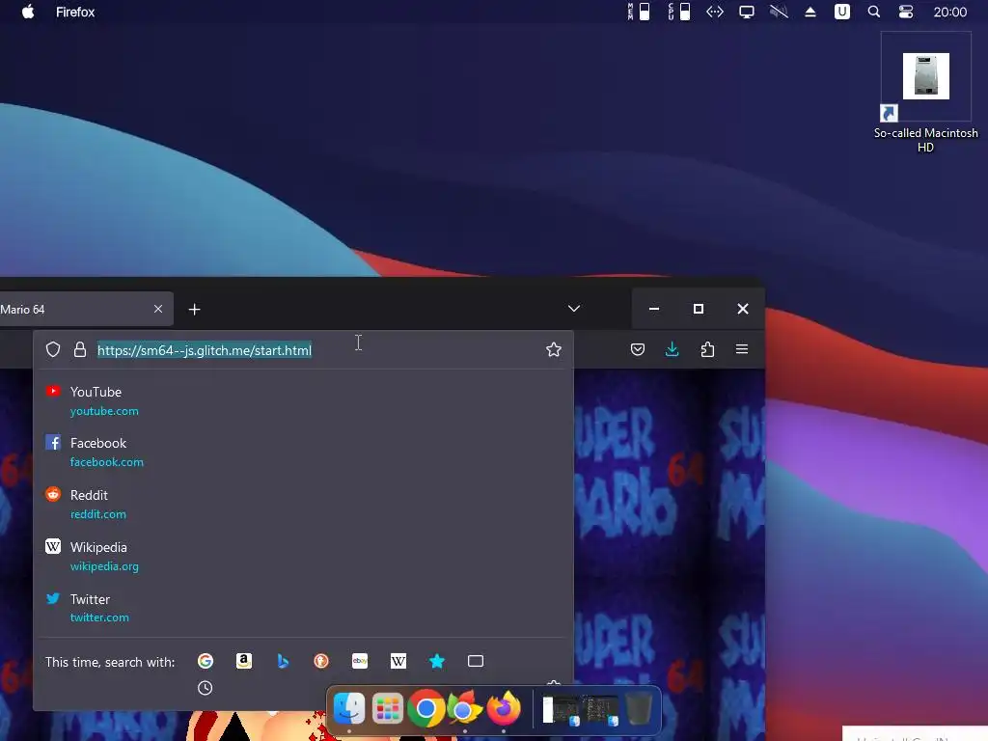Open the Extensions puzzle icon
This screenshot has height=741, width=988.
click(x=707, y=349)
